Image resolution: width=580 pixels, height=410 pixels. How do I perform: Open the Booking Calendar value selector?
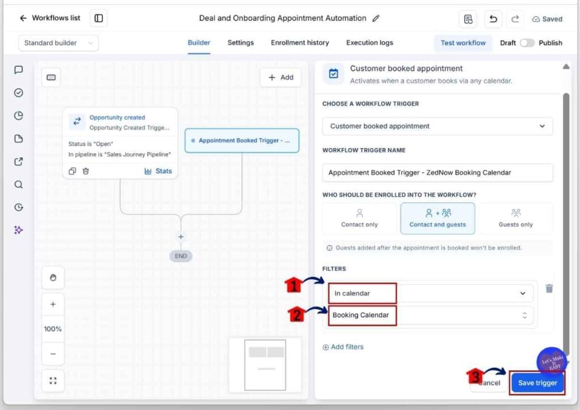(431, 315)
